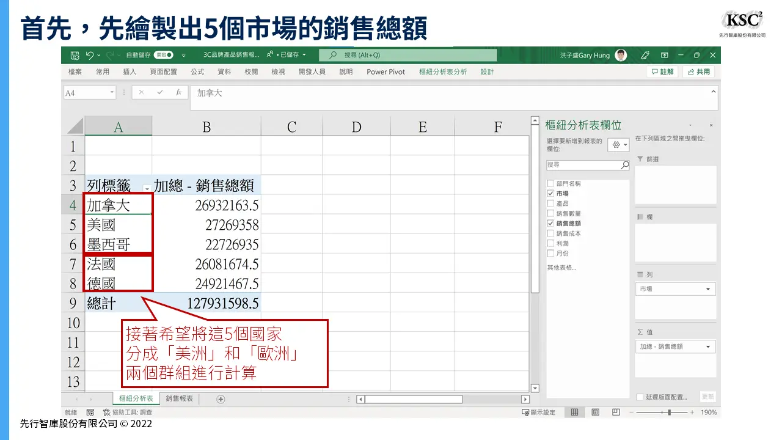Switch to the 公式 Formulas tab

(x=197, y=71)
